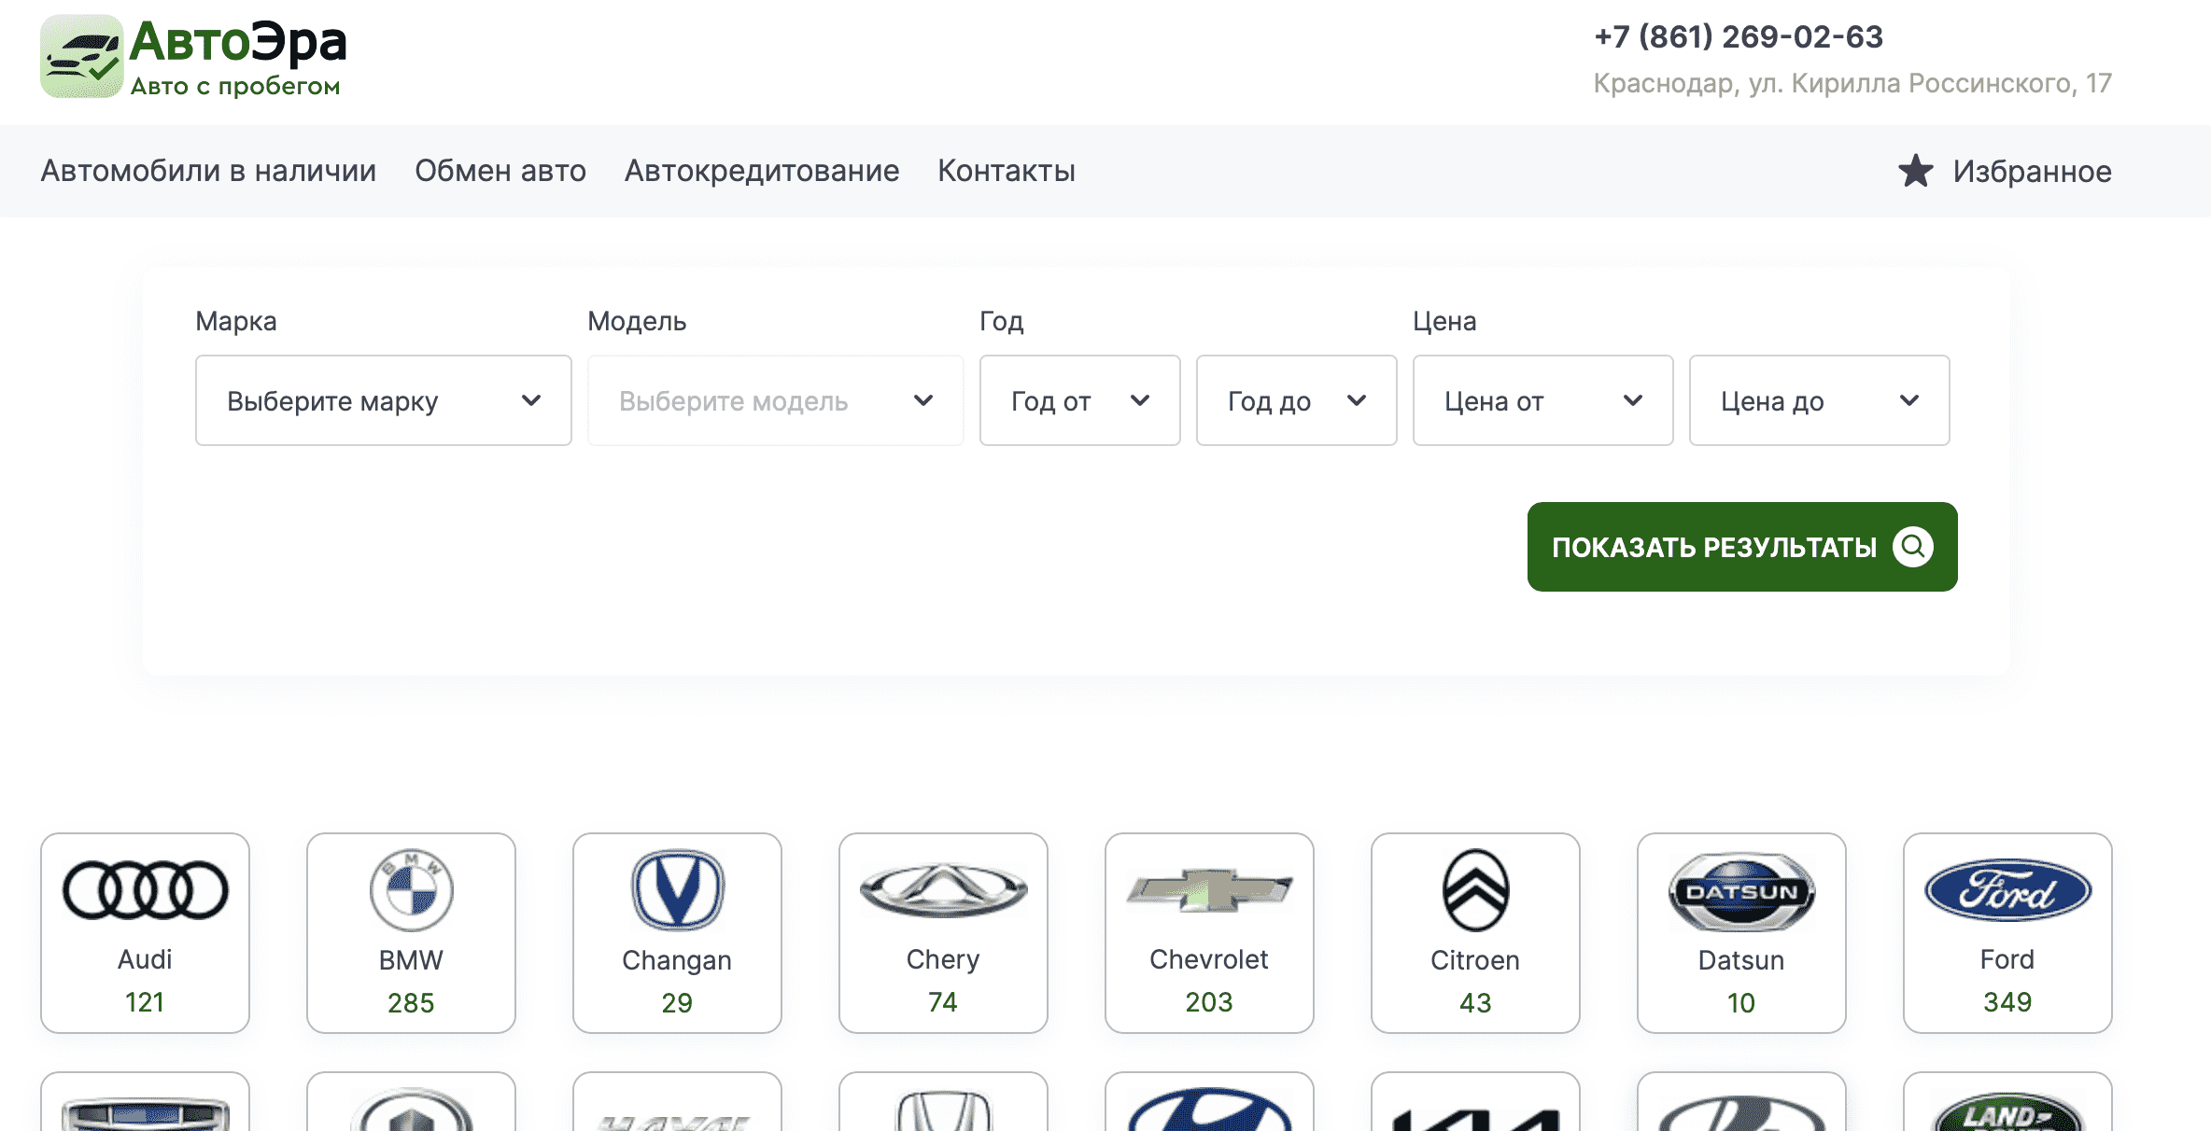Open 'Автокредитование' menu item
This screenshot has height=1131, width=2211.
(762, 171)
